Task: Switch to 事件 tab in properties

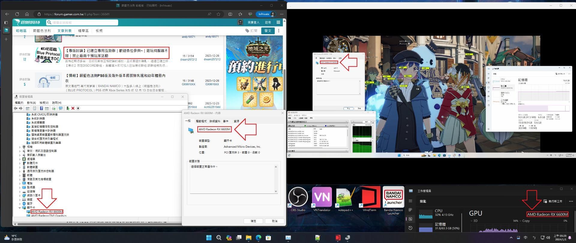Action: 226,121
